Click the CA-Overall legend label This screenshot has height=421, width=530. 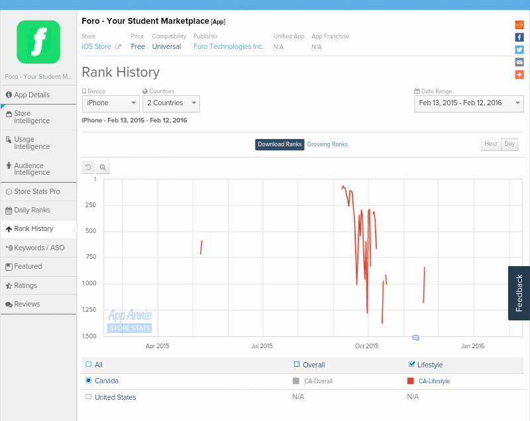click(319, 381)
